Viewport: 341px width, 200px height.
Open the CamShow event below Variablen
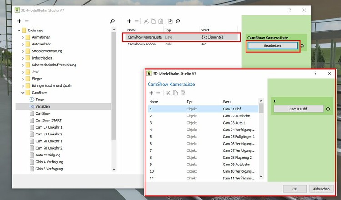point(43,114)
